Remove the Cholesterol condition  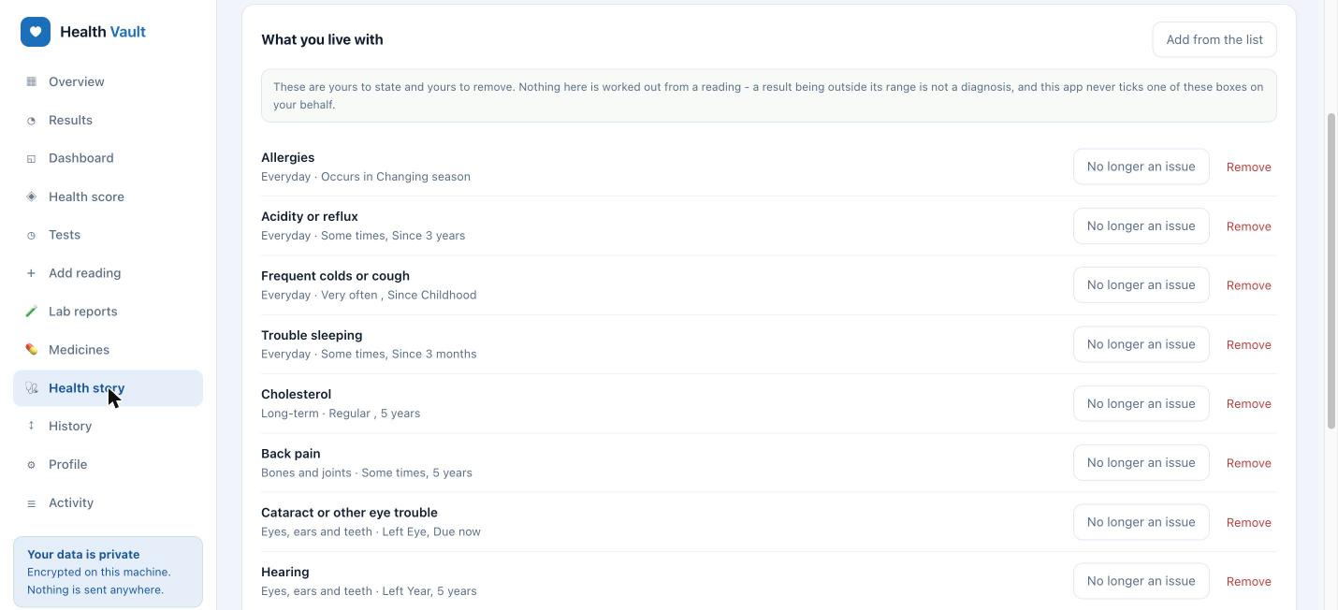[x=1248, y=403]
